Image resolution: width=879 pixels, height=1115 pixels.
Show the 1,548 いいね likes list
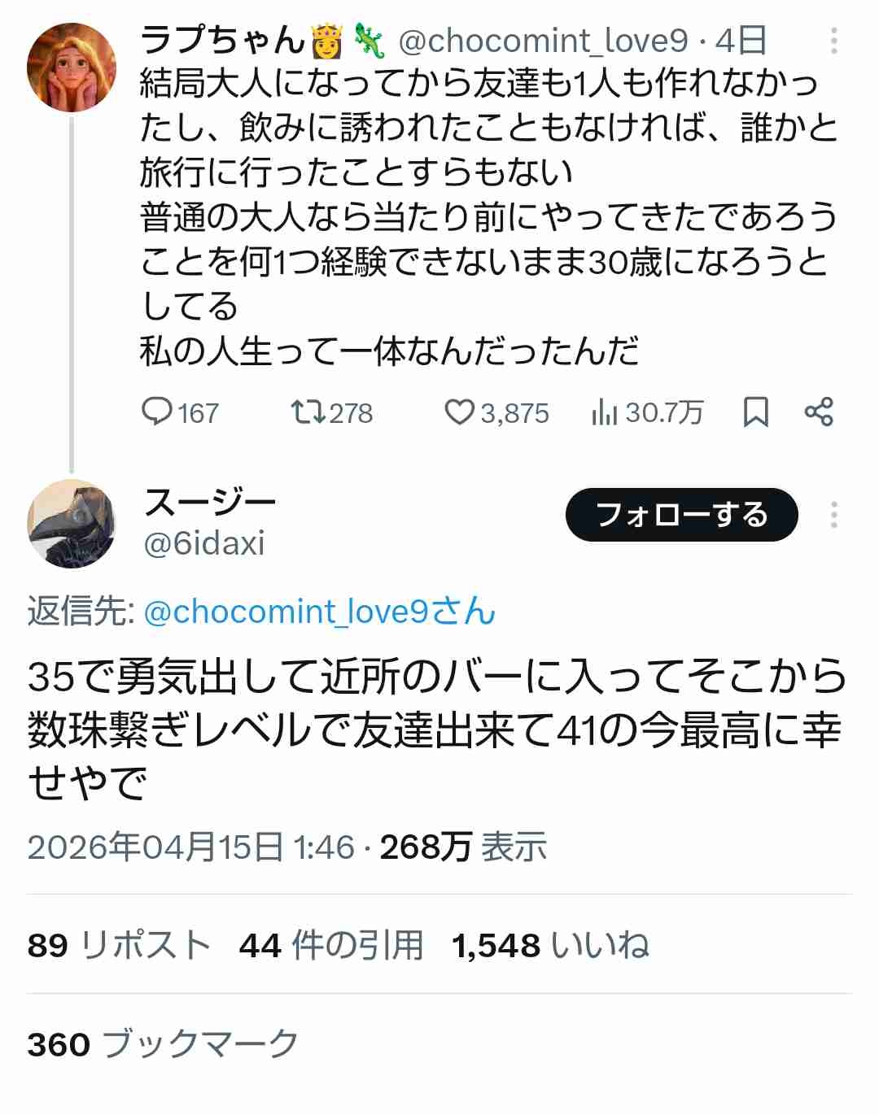coord(550,945)
